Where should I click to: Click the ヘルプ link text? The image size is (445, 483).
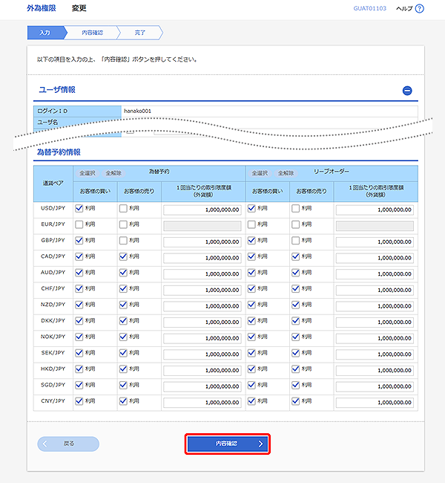click(404, 9)
